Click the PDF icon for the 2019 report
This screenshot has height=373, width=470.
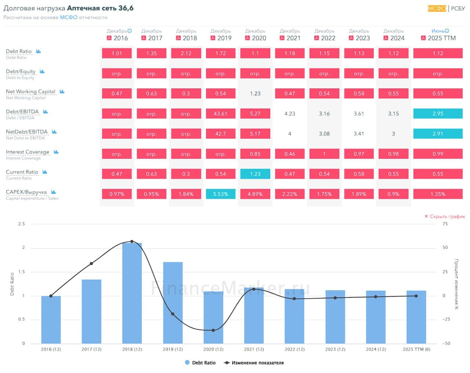pos(213,38)
